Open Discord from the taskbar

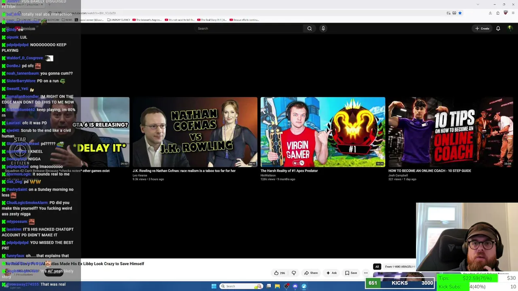coord(295,286)
